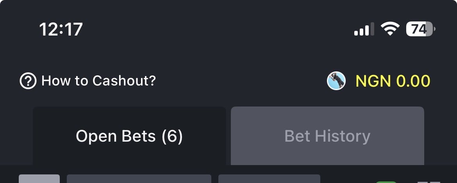Select the wide dark filter chip below tabs
Screen dimensions: 457x183
click(139, 179)
